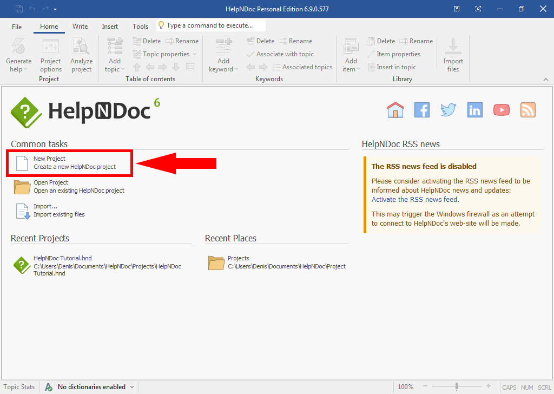Click the move topic left arrow
Viewport: 554px width, 394px height.
click(150, 67)
